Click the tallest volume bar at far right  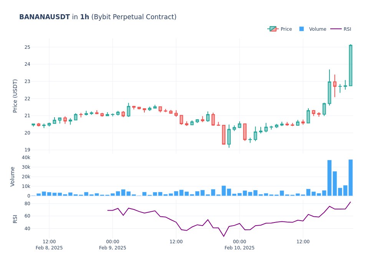[x=351, y=178]
